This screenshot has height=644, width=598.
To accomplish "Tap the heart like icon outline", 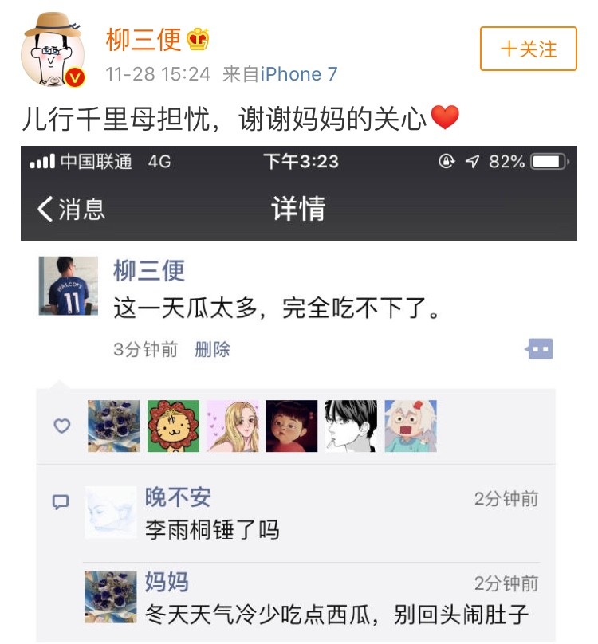I will click(62, 426).
